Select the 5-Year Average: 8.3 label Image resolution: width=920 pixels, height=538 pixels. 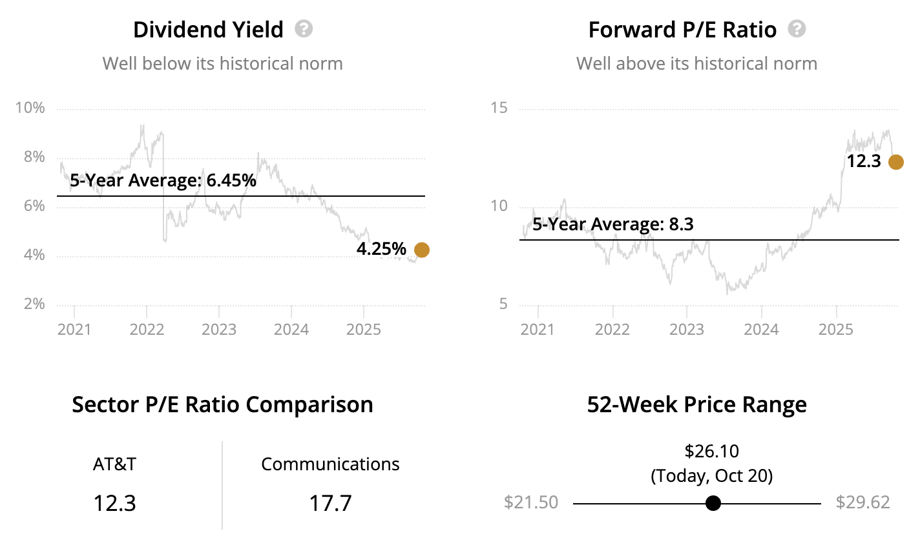pyautogui.click(x=613, y=225)
